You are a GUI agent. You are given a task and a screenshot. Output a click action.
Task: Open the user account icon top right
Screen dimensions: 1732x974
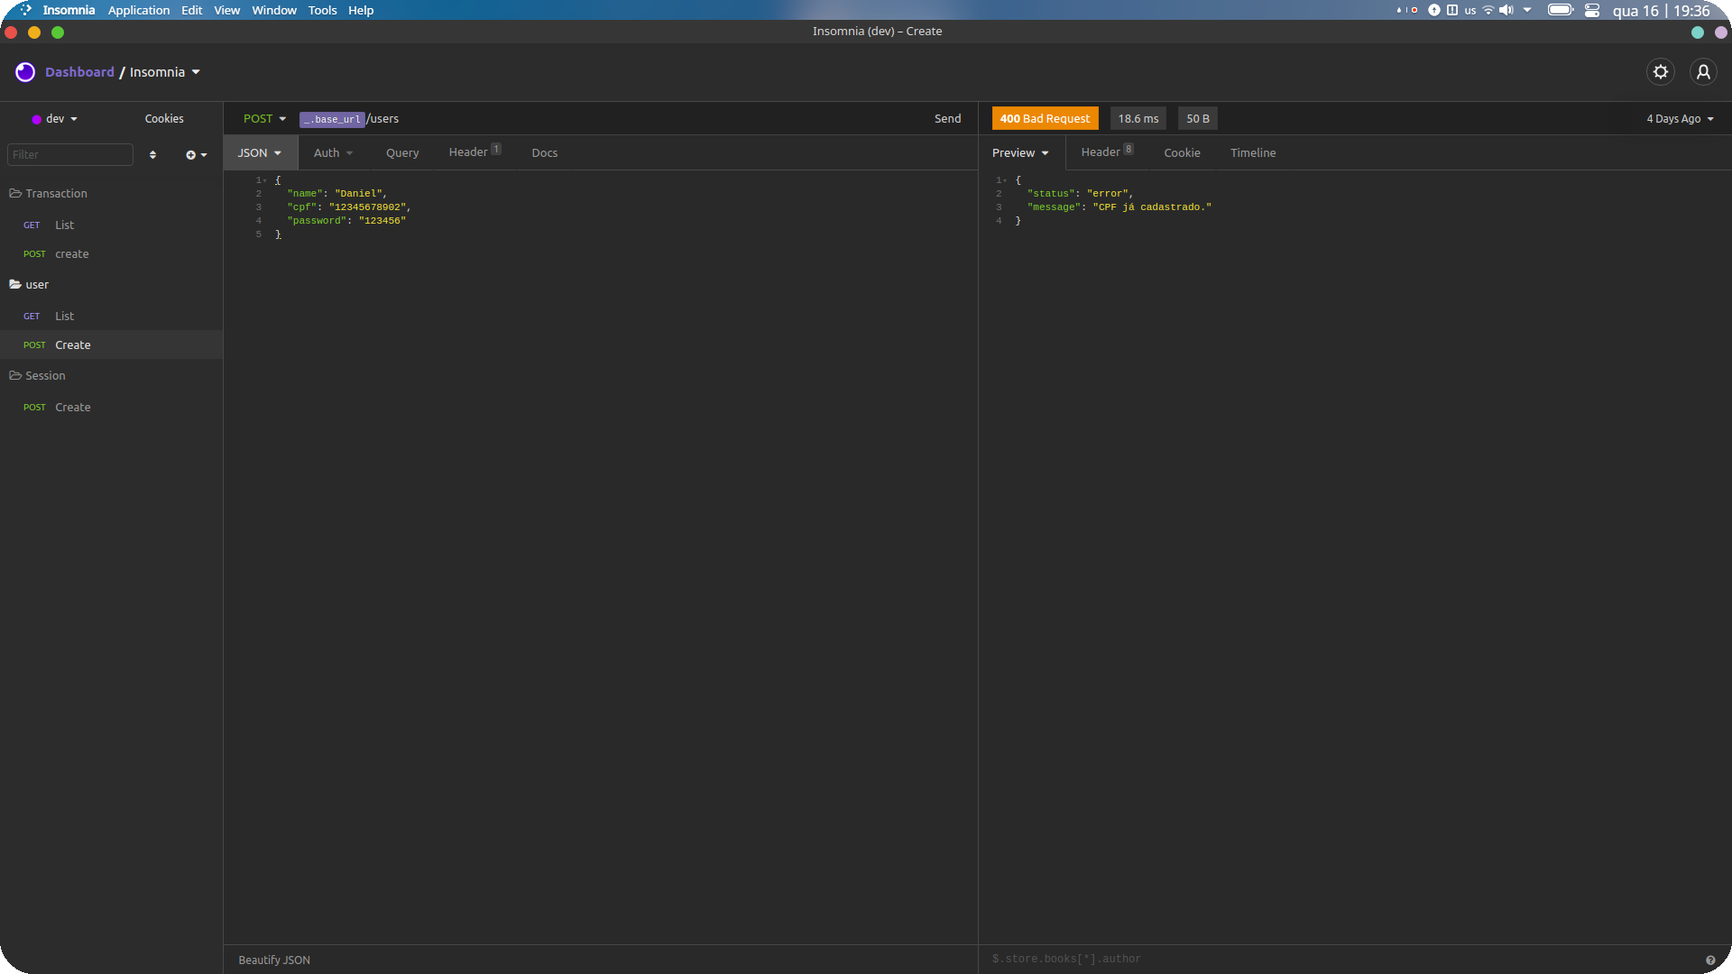(x=1703, y=71)
